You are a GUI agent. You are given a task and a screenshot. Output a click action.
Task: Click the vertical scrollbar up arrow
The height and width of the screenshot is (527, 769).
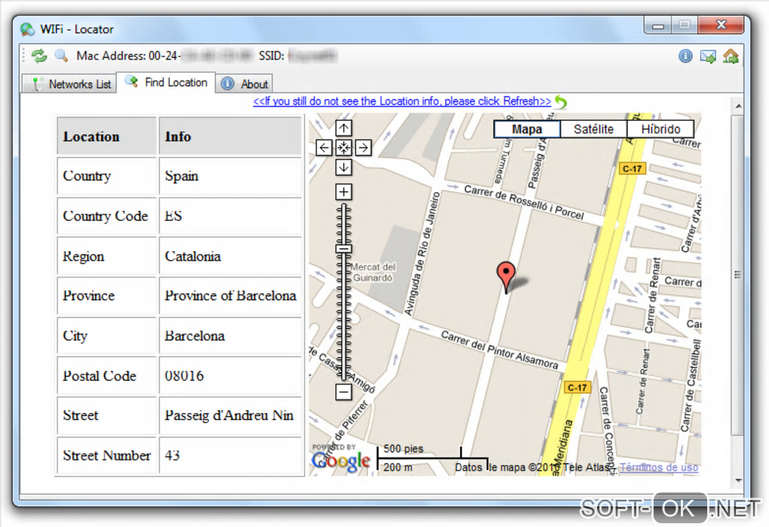coord(738,106)
